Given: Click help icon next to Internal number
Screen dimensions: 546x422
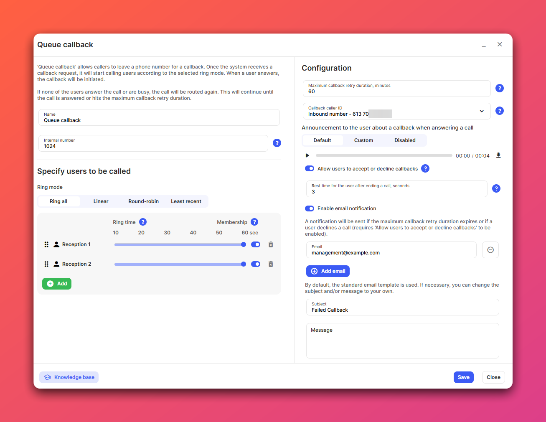Looking at the screenshot, I should coord(277,143).
